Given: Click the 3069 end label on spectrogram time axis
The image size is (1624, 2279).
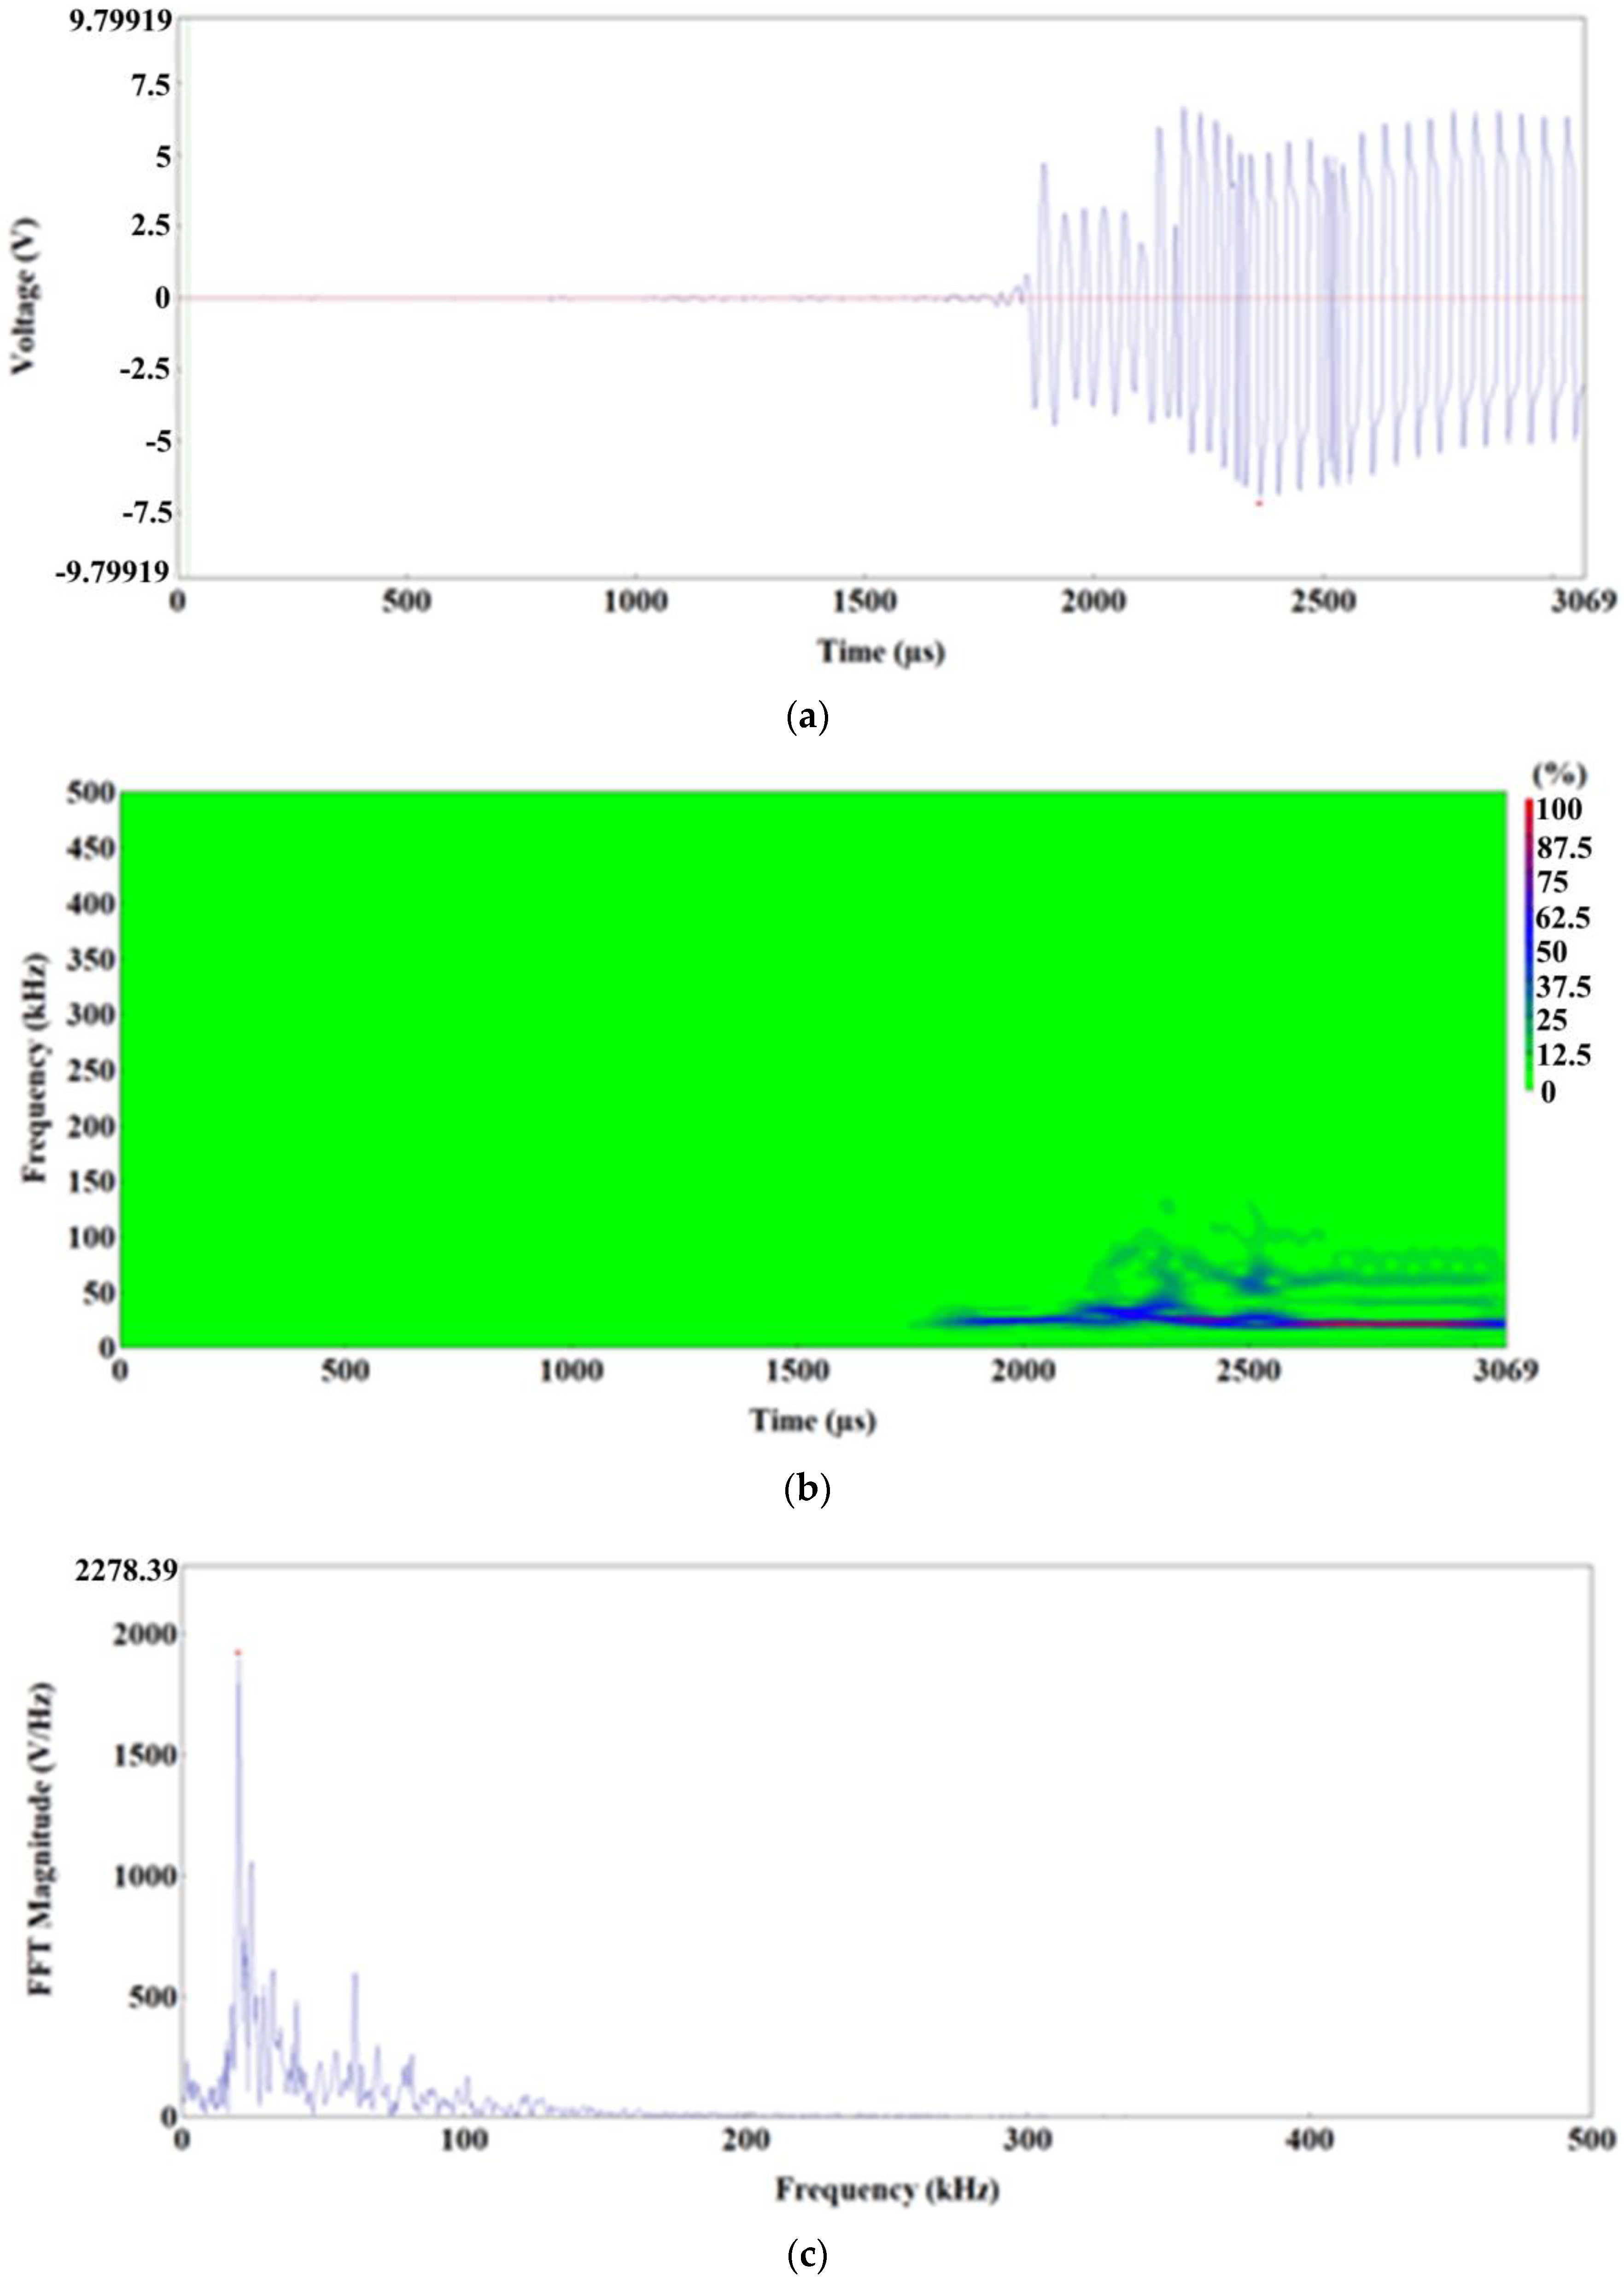Looking at the screenshot, I should coord(1505,1370).
